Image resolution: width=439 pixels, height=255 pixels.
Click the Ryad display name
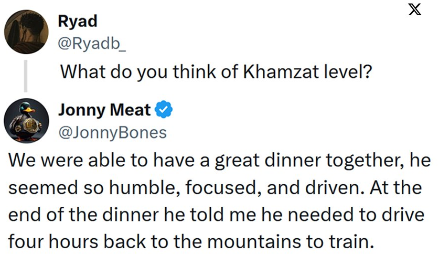pyautogui.click(x=77, y=21)
